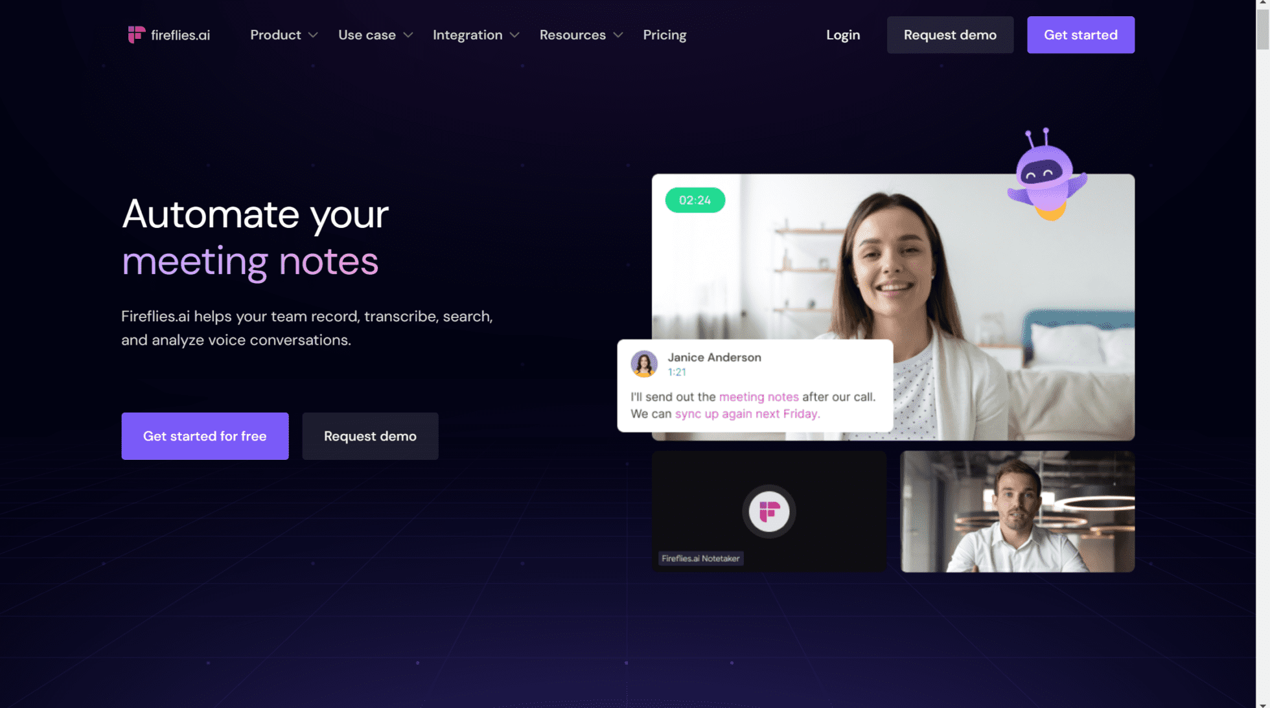Image resolution: width=1270 pixels, height=708 pixels.
Task: Click the Request demo header button
Action: [950, 35]
